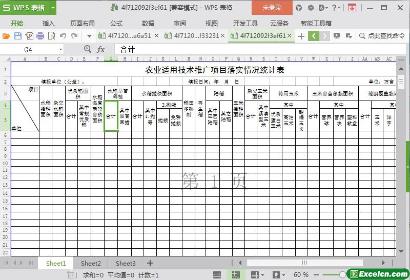Screen dimensions: 410x280
Task: Click the 未登录 login button
Action: tap(272, 8)
